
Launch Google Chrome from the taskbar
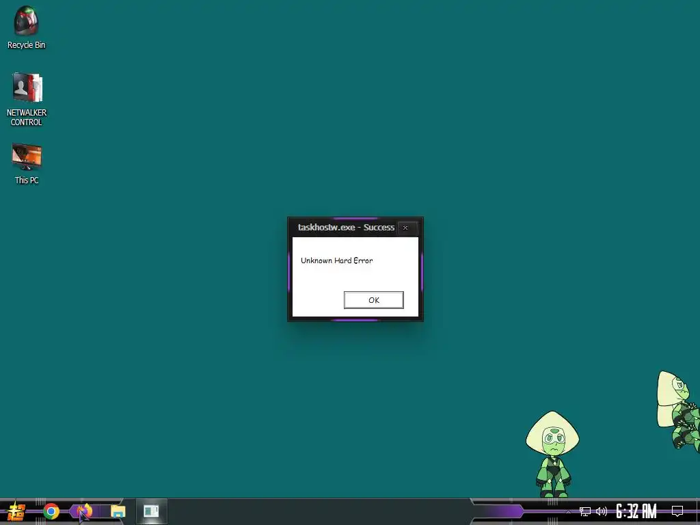click(51, 511)
